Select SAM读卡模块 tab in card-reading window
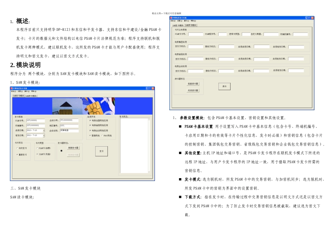Screen dimensions: 336x238 [x=191, y=25]
